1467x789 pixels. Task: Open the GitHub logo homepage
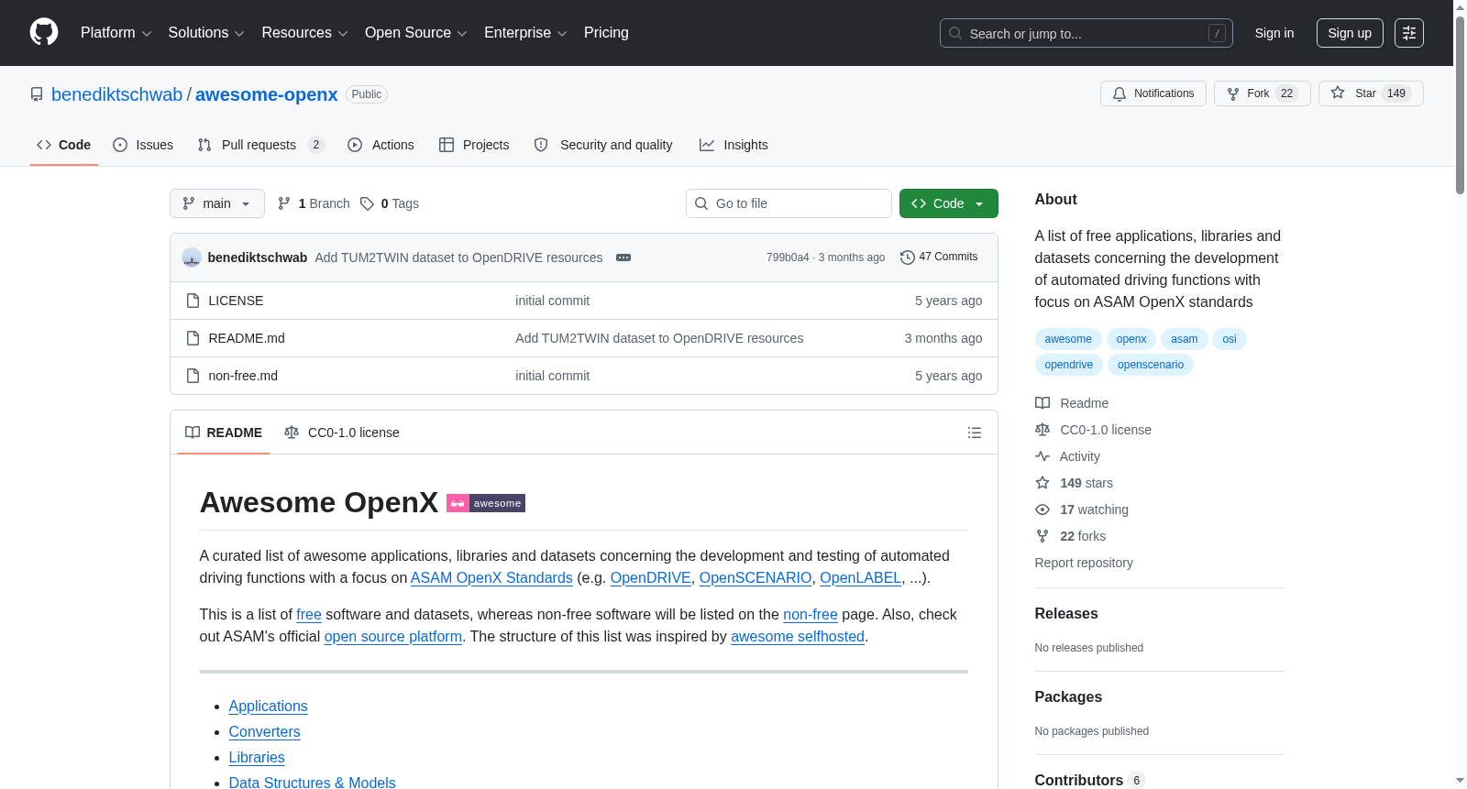44,32
